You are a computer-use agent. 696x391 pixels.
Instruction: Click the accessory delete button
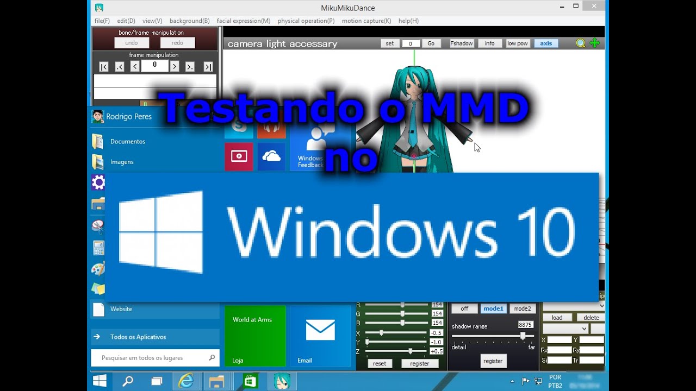pyautogui.click(x=591, y=318)
